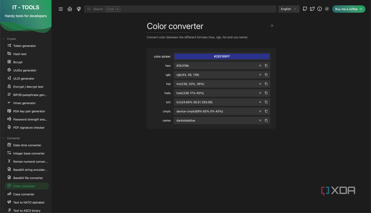
Task: Copy the hex value #2b318b
Action: (x=266, y=66)
